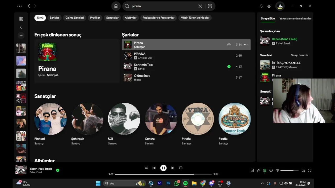Viewport: 335px width, 188px height.
Task: Open the friend activity icon
Action: 269,6
